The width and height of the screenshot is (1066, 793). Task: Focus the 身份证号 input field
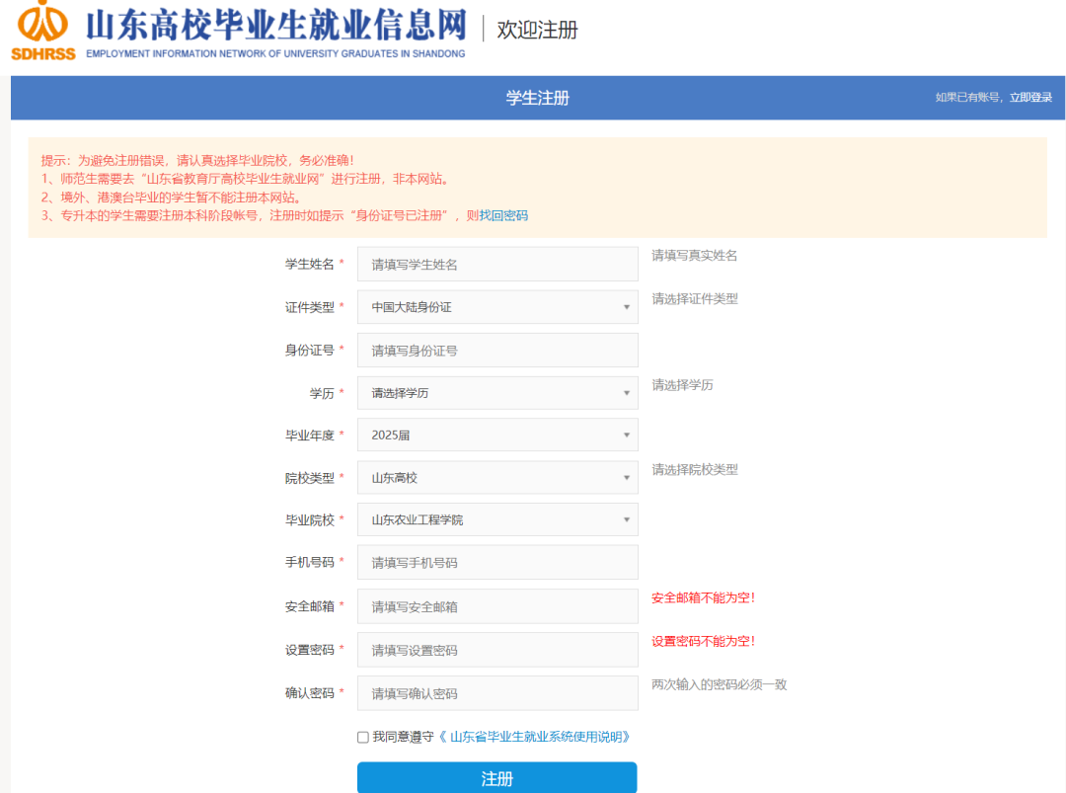coord(497,351)
